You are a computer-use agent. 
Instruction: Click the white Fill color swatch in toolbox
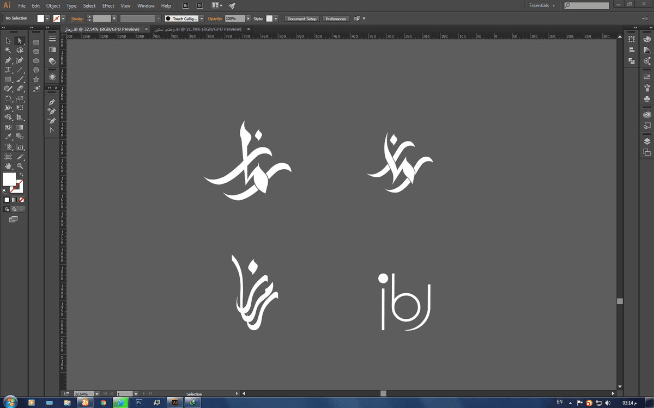pyautogui.click(x=9, y=179)
